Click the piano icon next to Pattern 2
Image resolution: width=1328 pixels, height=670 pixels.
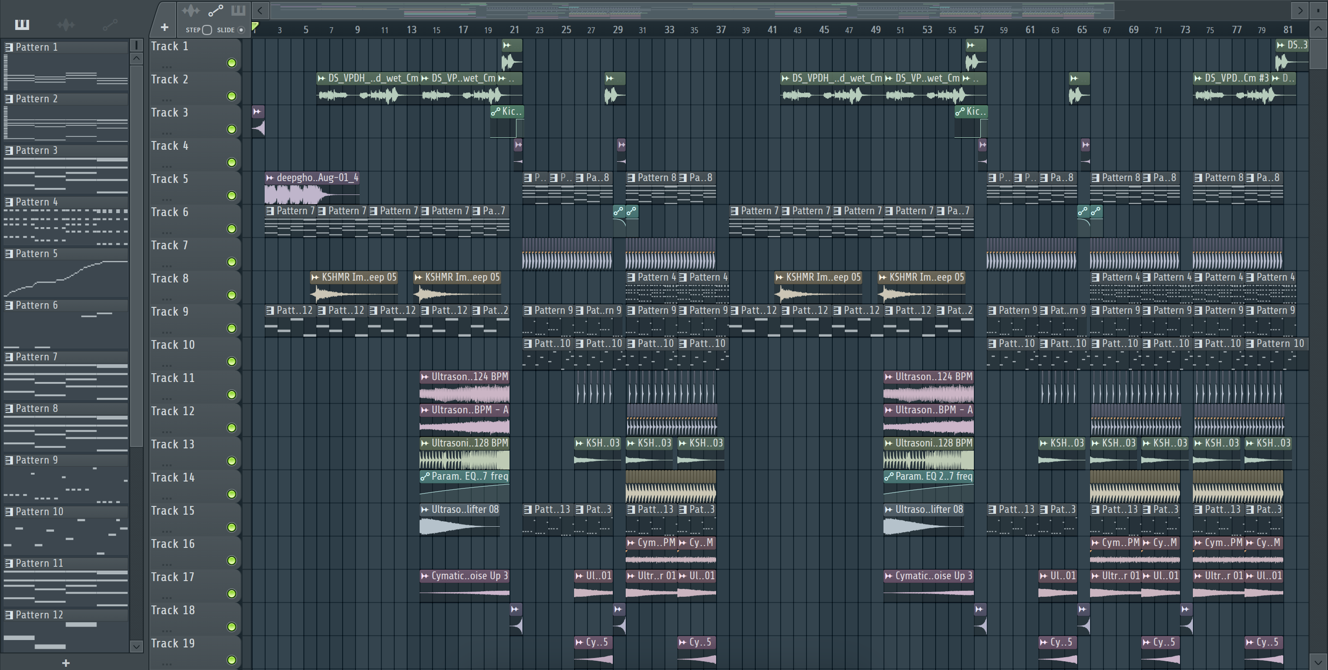coord(9,99)
